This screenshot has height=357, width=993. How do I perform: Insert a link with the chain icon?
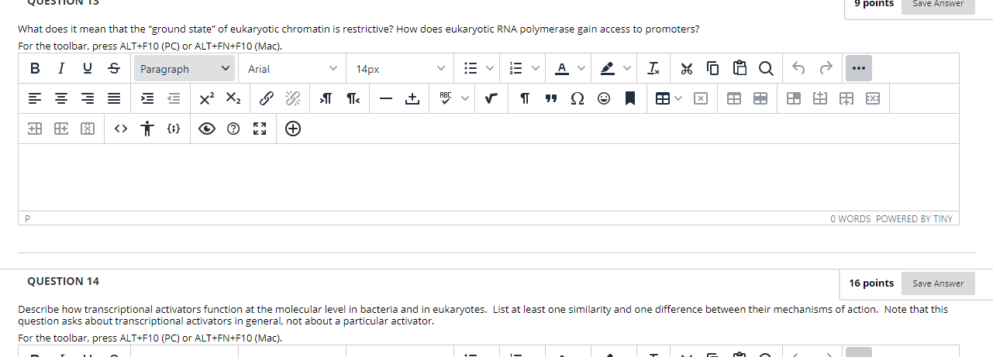click(266, 98)
